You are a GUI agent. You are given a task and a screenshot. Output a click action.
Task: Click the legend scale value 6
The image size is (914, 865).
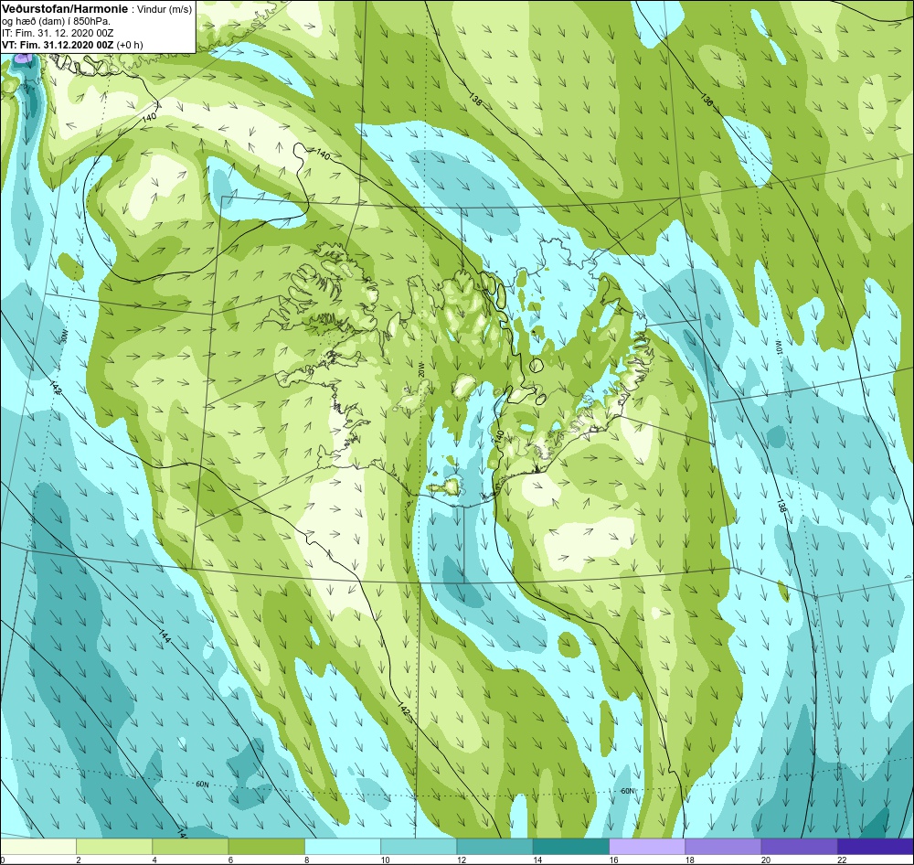[230, 860]
